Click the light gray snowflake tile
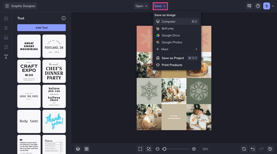This screenshot has height=154, width=277. click(149, 91)
